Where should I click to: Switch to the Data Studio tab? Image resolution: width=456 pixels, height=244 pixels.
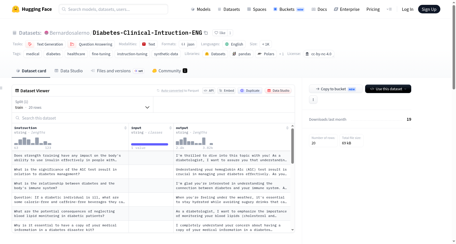pyautogui.click(x=68, y=71)
